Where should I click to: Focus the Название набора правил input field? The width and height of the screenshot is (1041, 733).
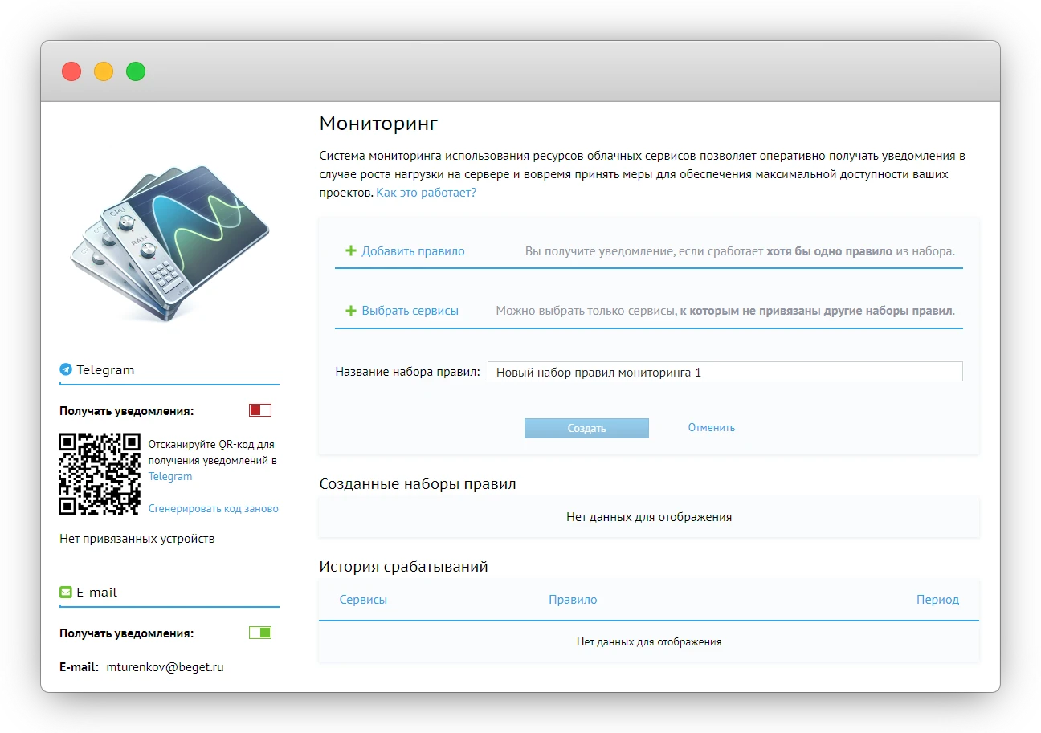coord(725,372)
